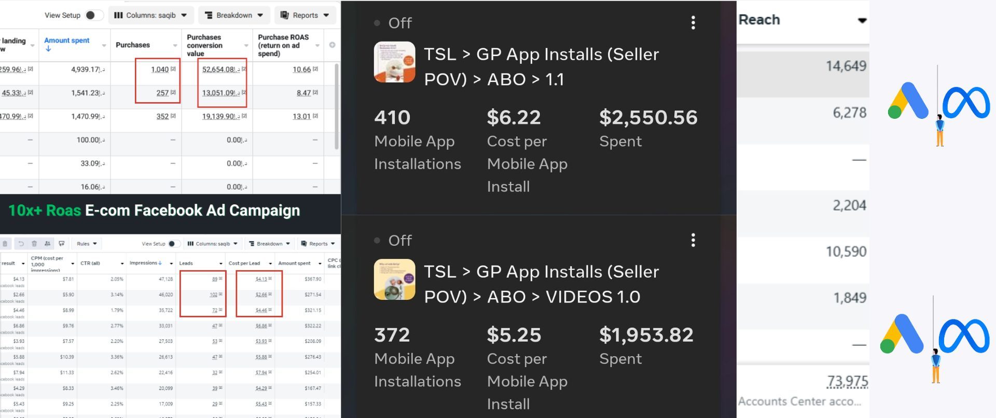Click the undo icon in lower toolbar
The width and height of the screenshot is (996, 418).
[x=21, y=244]
